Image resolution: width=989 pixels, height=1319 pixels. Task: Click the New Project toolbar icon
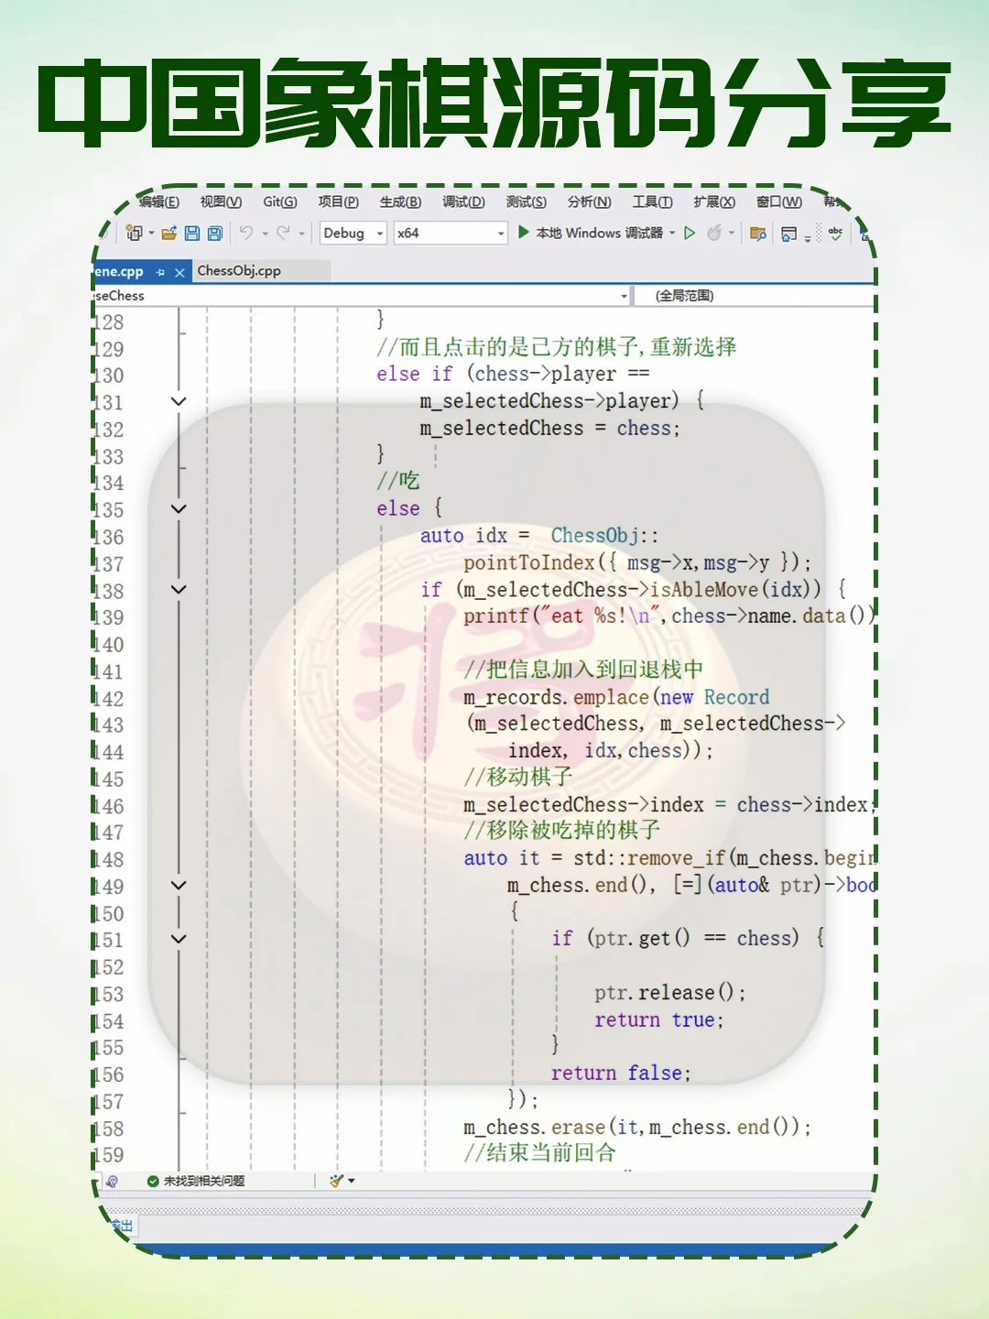click(x=134, y=233)
